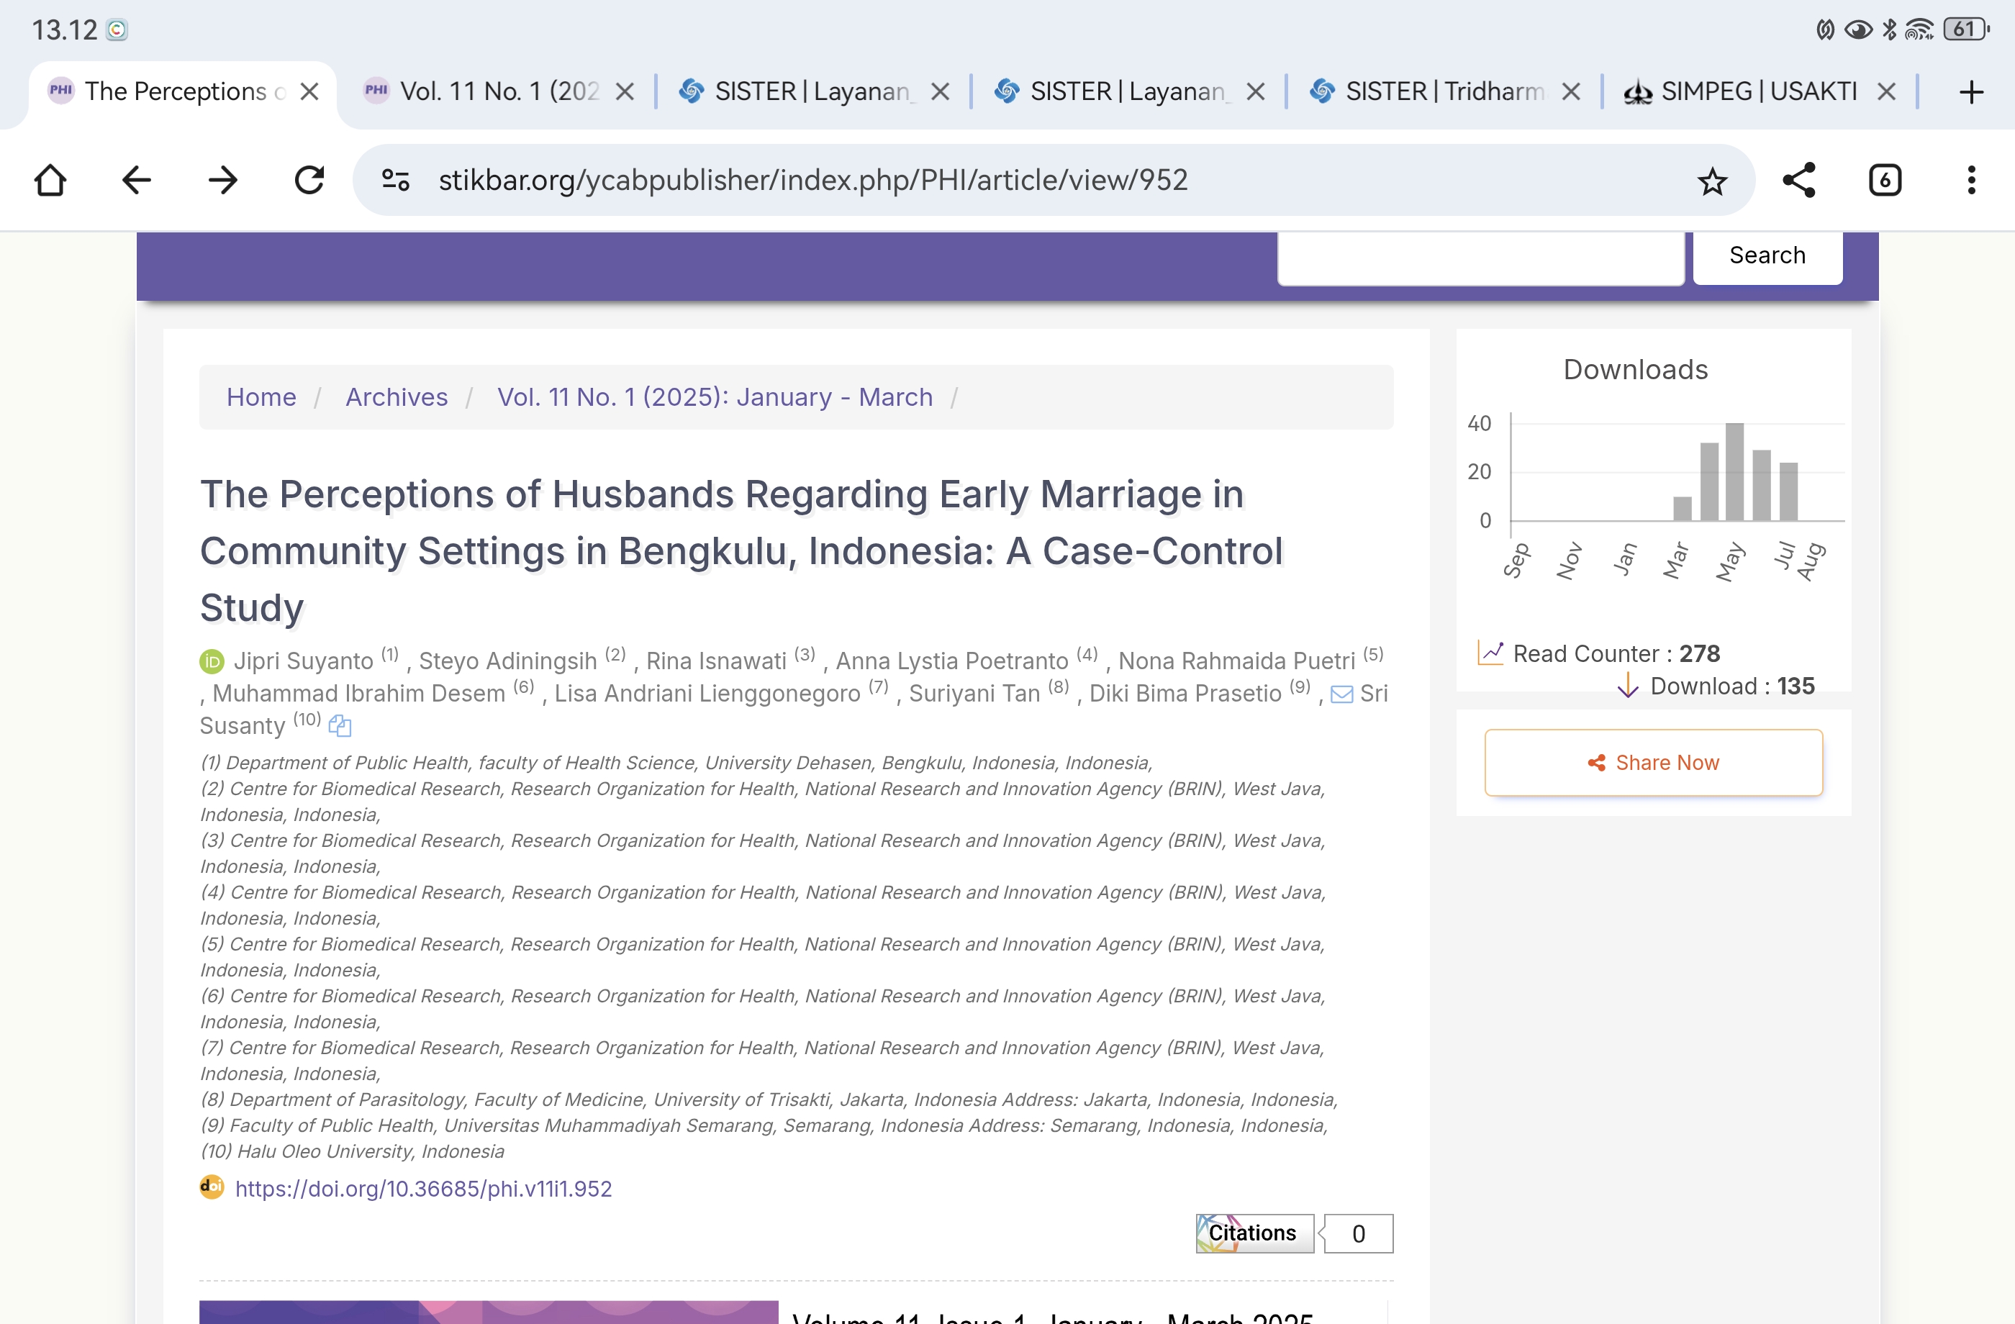Click the Search button
This screenshot has width=2015, height=1324.
(x=1767, y=255)
